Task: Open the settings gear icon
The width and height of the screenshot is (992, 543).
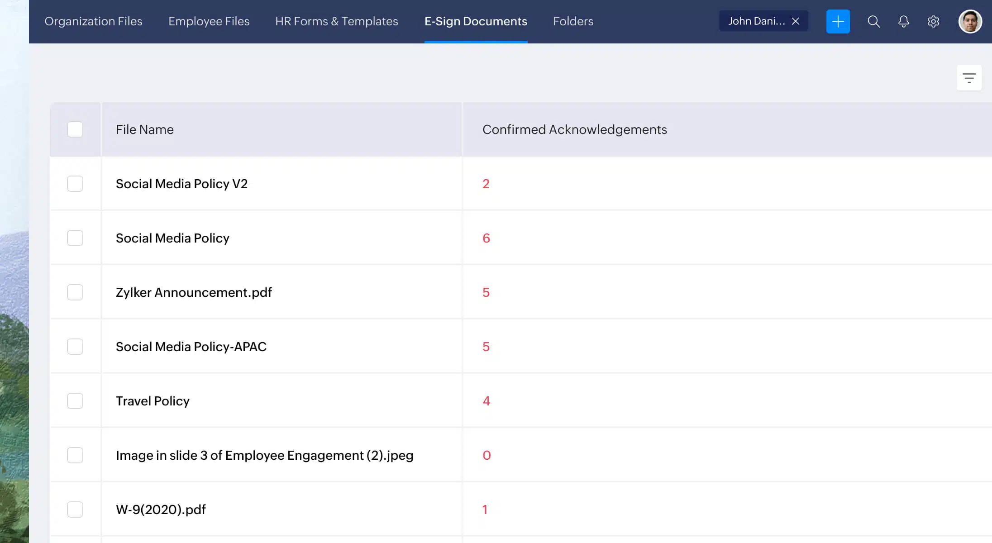Action: pos(933,21)
